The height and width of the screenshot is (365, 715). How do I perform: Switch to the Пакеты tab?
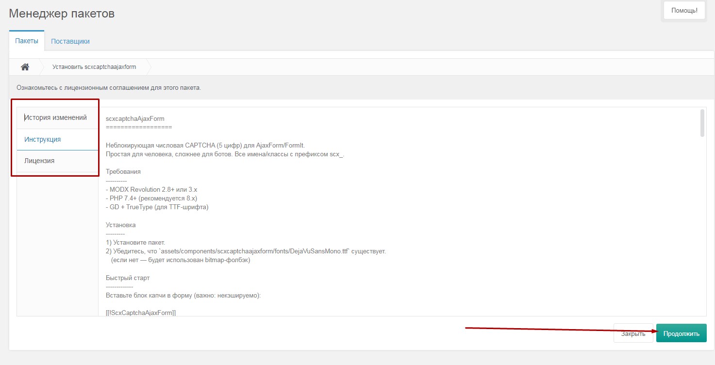(27, 41)
